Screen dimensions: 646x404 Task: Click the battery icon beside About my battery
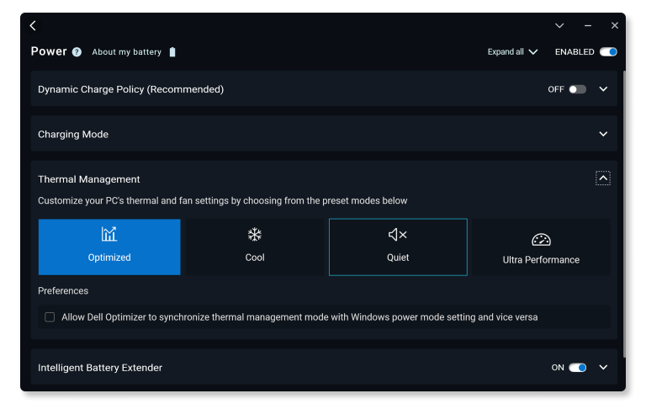click(172, 52)
